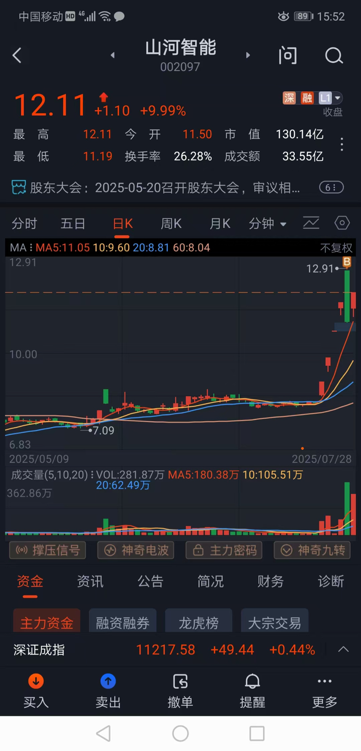361x751 pixels.
Task: Tap 换手率 26.28% value
Action: (193, 156)
